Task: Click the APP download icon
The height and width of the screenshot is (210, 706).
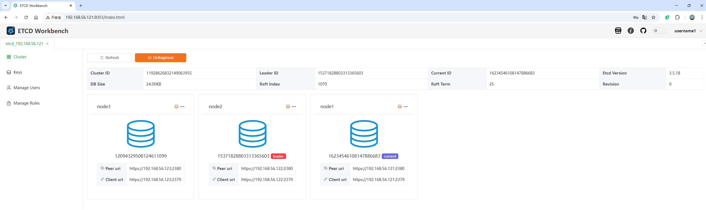Action: click(x=618, y=31)
